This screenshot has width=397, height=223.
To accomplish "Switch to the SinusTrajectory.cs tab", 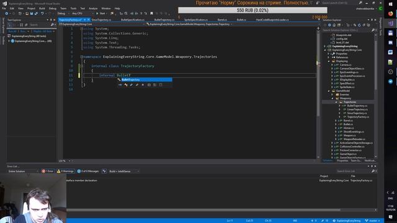I will [101, 20].
